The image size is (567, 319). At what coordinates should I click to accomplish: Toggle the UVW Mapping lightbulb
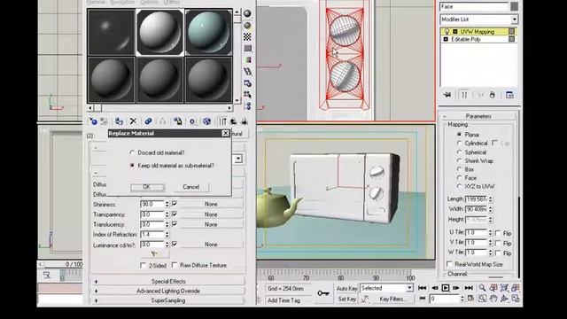(447, 32)
